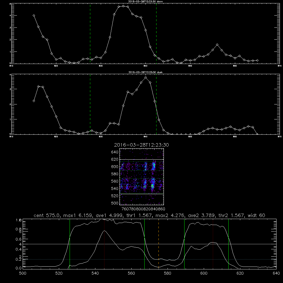The height and width of the screenshot is (283, 283).
Task: Click the green vertical line near 614 in bottom plot
Action: 228,244
